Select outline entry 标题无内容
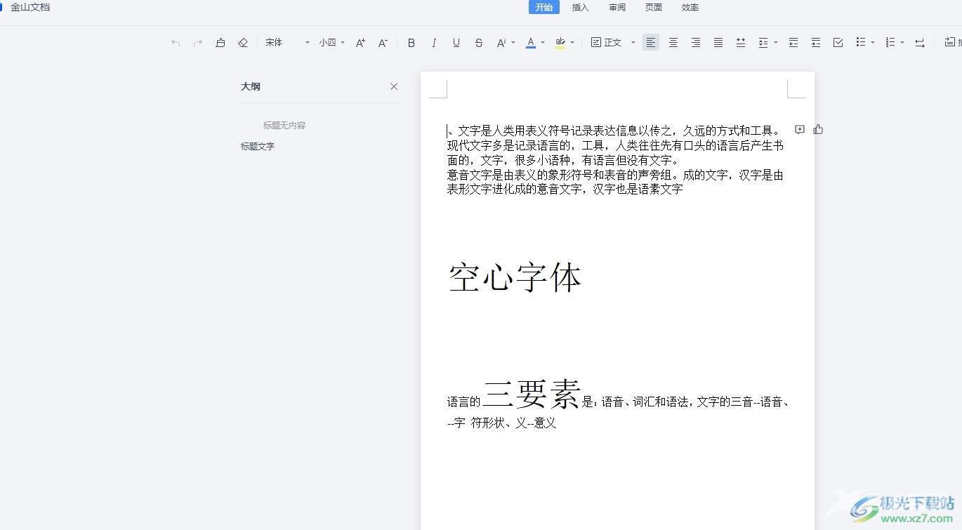The width and height of the screenshot is (962, 530). 284,126
